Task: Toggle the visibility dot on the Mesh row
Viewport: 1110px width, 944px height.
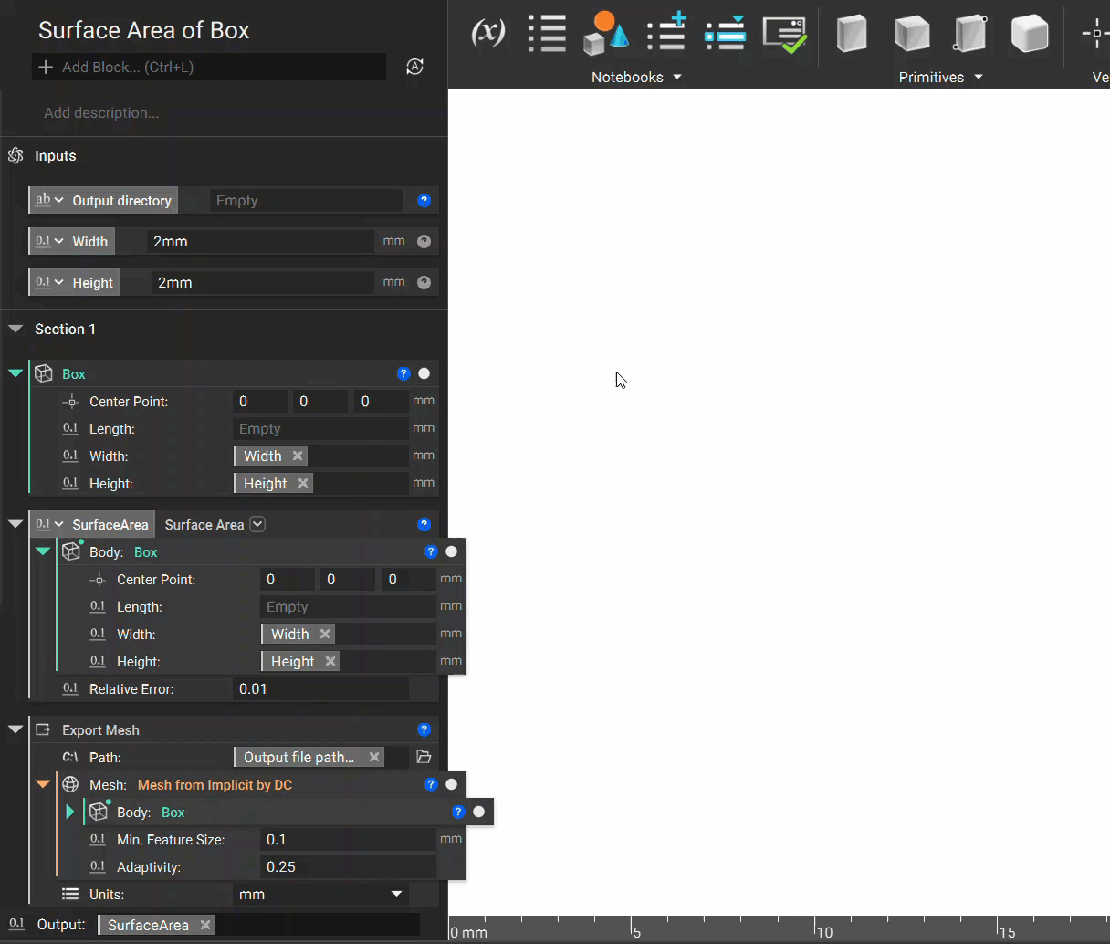Action: coord(451,784)
